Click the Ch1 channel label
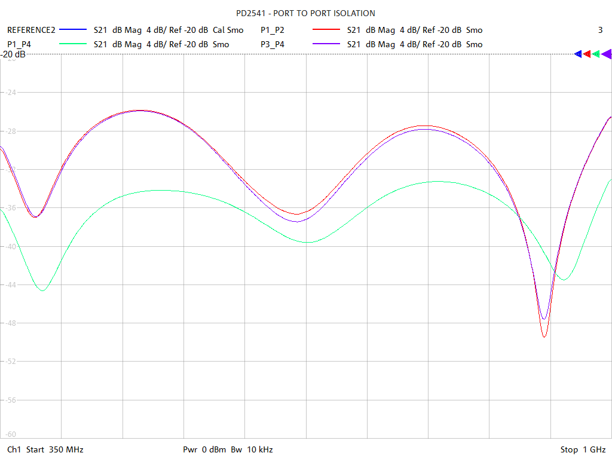612x459 pixels. 14,449
